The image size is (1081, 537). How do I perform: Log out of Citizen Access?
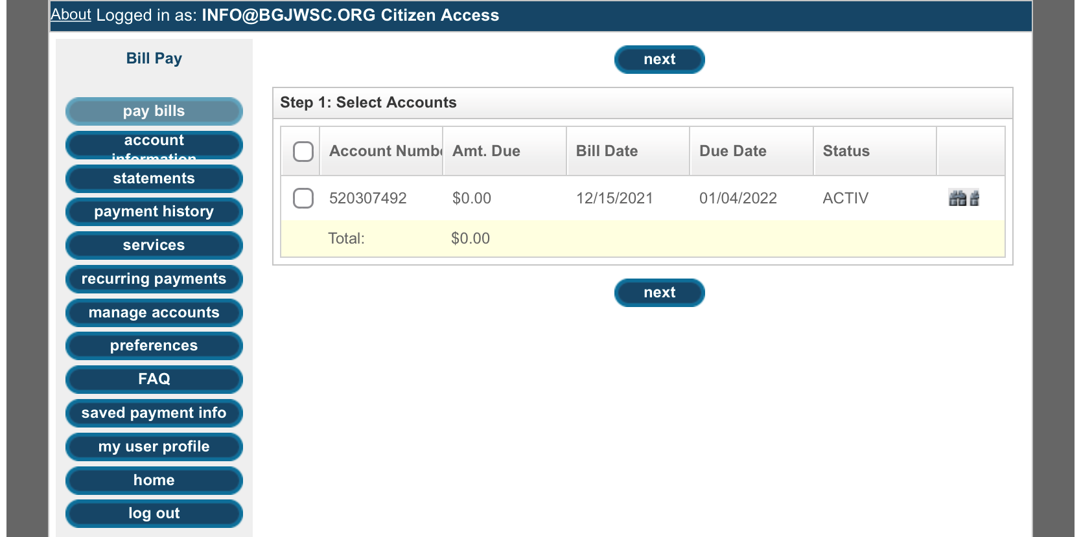(x=154, y=514)
